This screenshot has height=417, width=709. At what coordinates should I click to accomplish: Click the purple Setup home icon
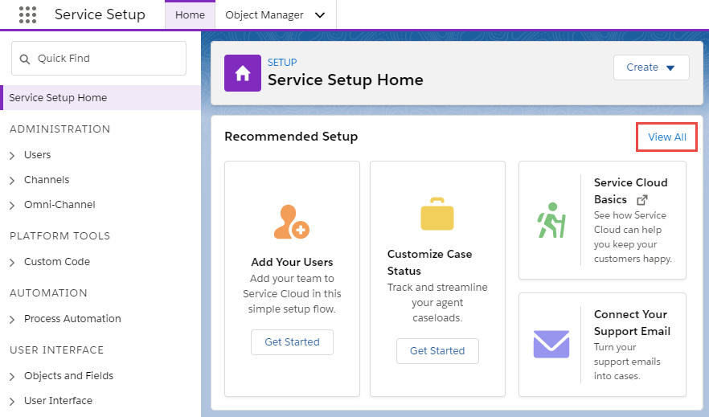pos(243,73)
